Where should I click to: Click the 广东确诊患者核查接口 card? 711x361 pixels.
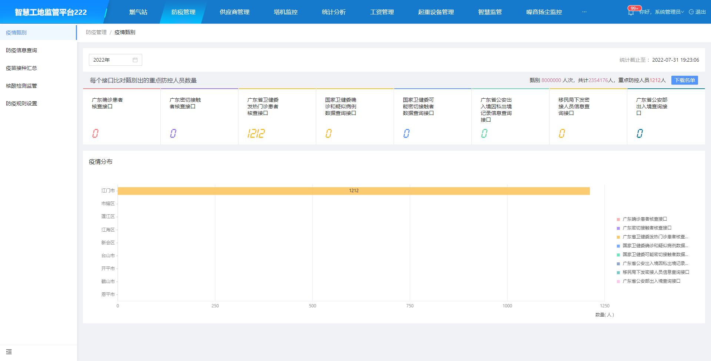pos(122,117)
